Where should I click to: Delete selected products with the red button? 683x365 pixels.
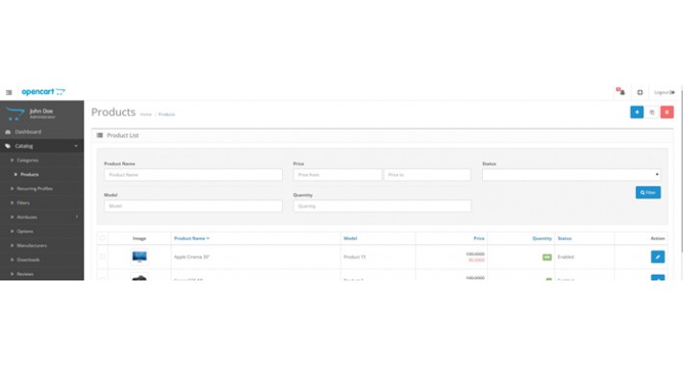tap(667, 112)
